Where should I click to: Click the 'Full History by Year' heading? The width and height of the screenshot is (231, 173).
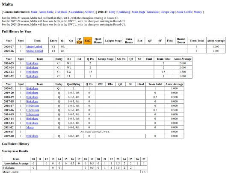click(17, 32)
